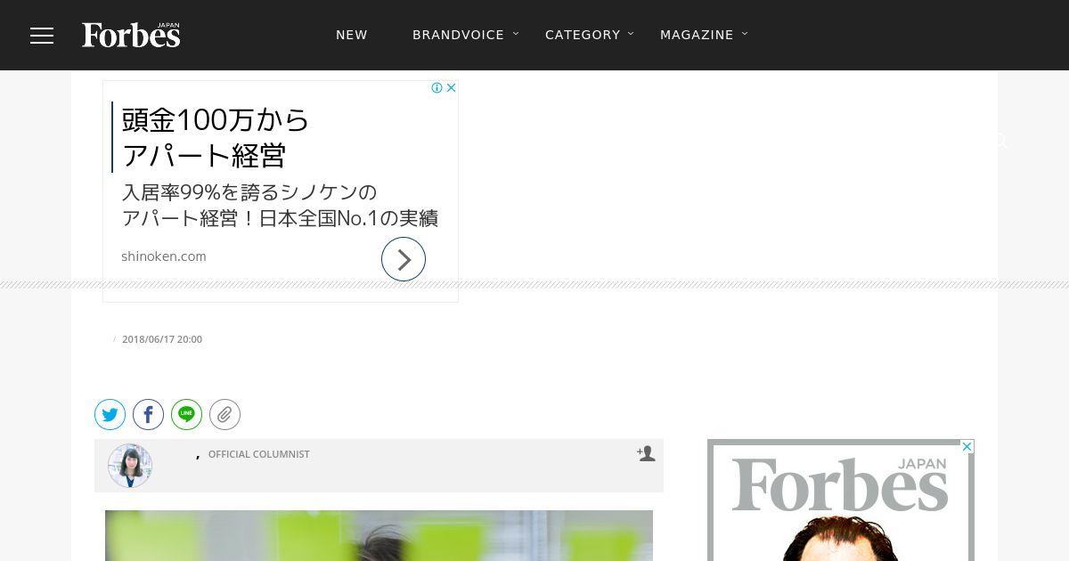
Task: Close the Forbes Japan sidebar ad
Action: pos(967,447)
